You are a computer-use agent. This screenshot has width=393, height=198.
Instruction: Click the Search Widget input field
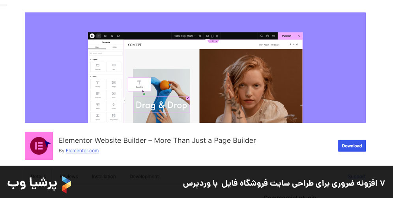tap(106, 53)
